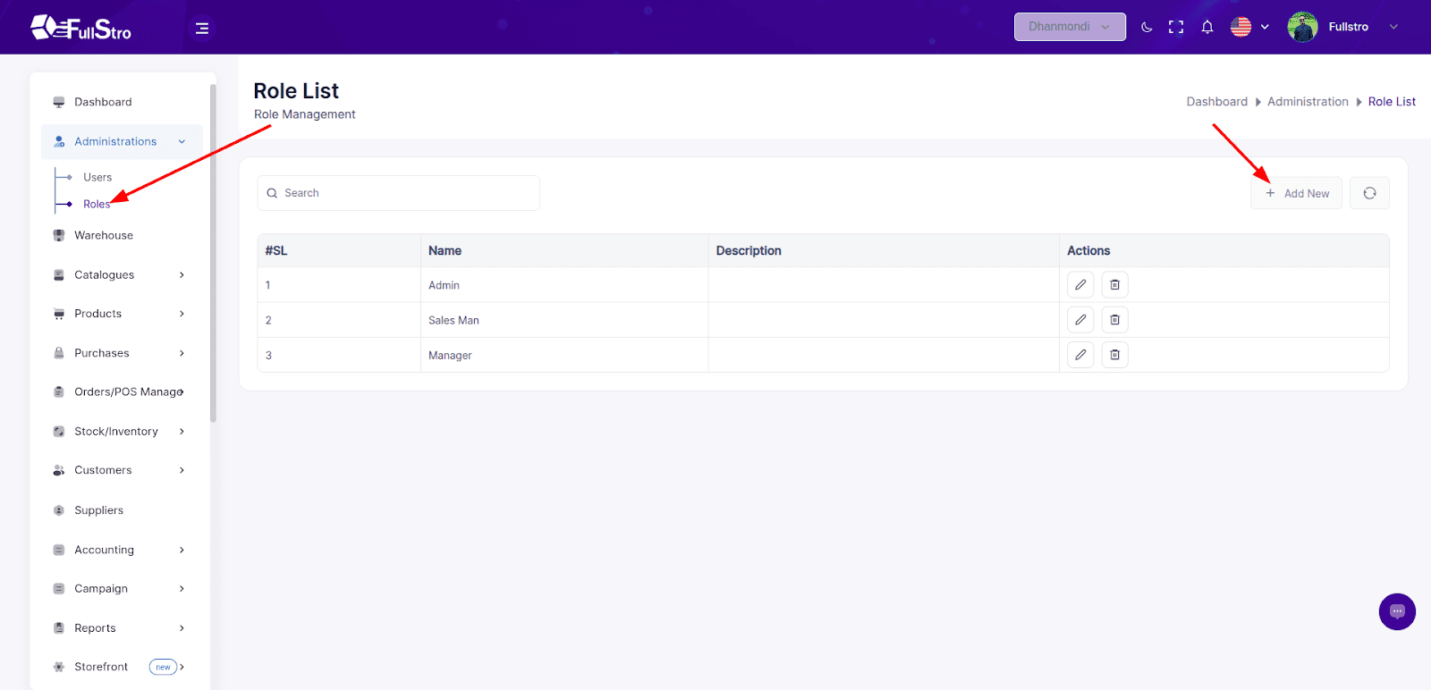Viewport: 1431px width, 690px height.
Task: Click the Dashboard monitor icon
Action: pyautogui.click(x=59, y=102)
